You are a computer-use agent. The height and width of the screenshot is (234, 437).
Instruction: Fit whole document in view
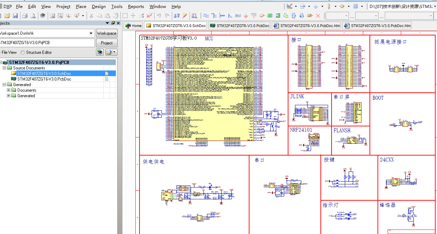[52, 16]
